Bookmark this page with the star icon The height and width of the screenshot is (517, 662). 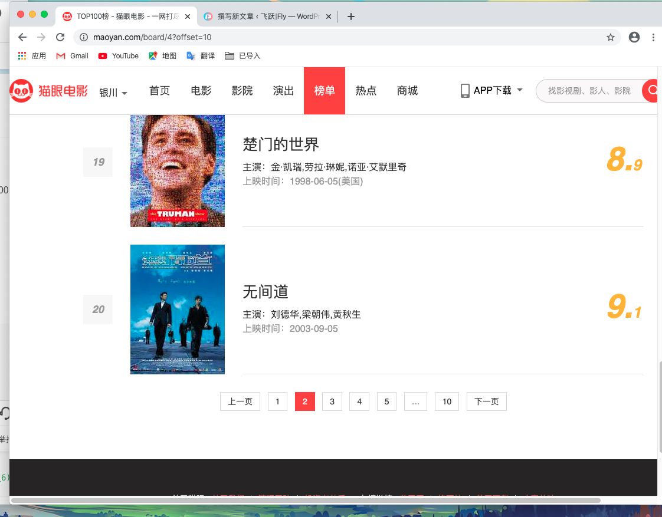[x=611, y=37]
